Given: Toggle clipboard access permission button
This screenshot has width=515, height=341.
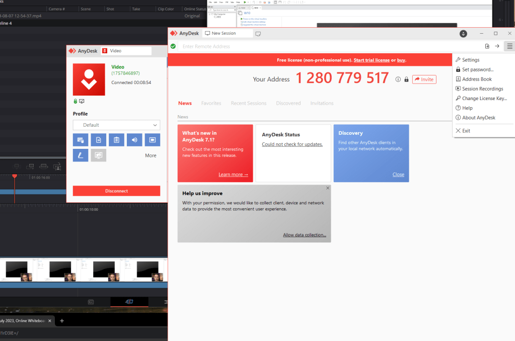Looking at the screenshot, I should coord(116,140).
